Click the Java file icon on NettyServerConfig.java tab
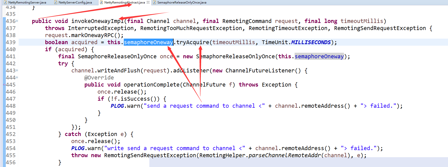This screenshot has height=167, width=448. [56, 3]
